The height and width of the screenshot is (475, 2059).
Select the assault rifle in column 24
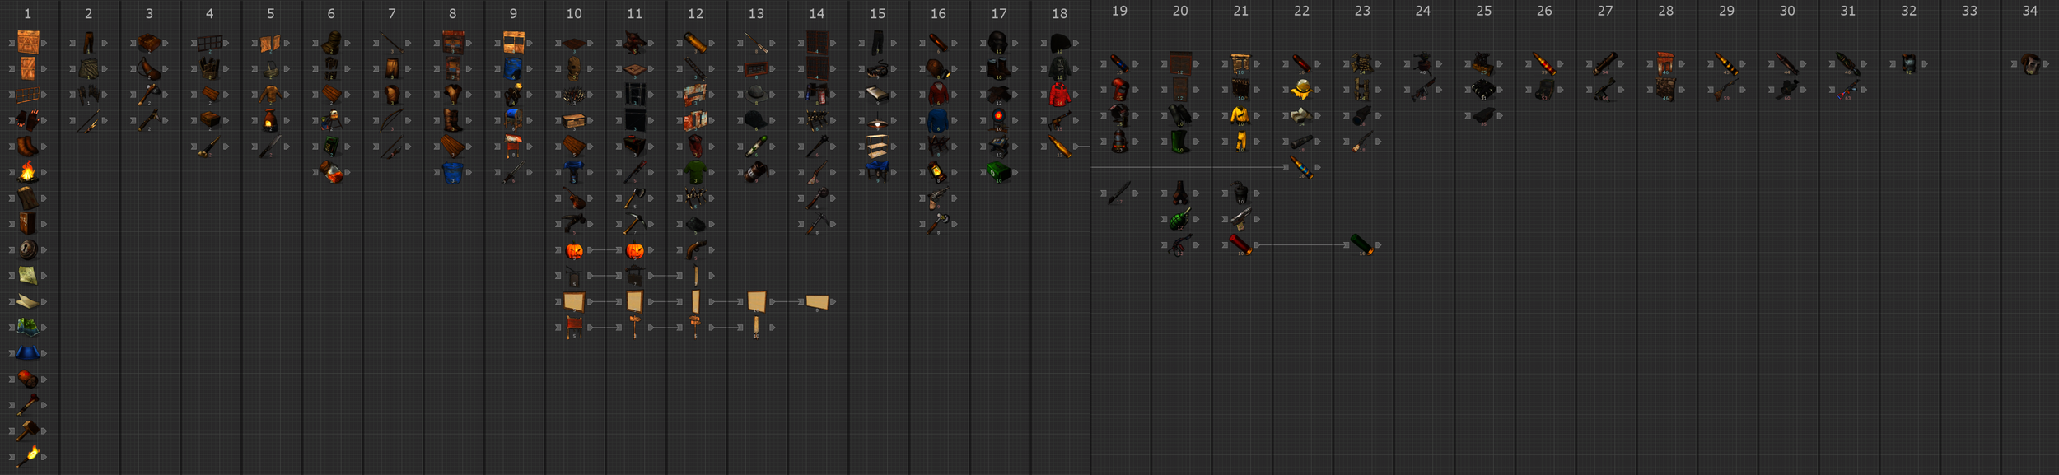pos(1422,90)
